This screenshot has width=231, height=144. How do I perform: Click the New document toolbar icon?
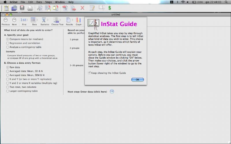point(6,8)
